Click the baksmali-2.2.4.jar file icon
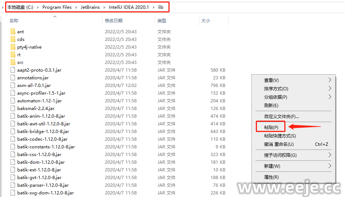This screenshot has width=345, height=197. pyautogui.click(x=13, y=109)
